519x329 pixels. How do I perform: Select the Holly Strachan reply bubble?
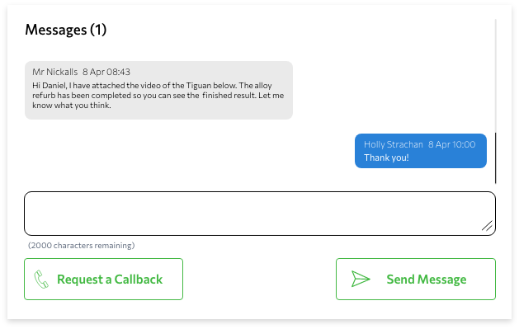(x=421, y=151)
